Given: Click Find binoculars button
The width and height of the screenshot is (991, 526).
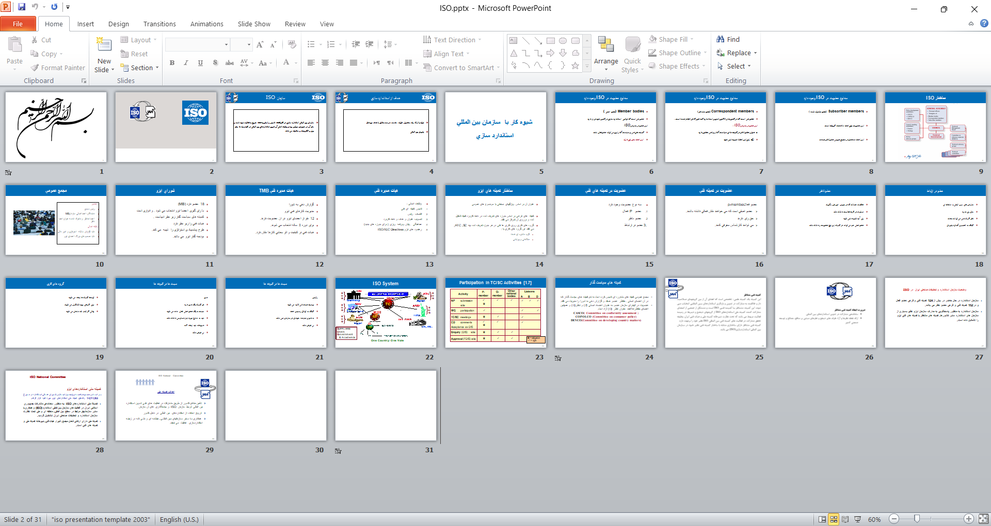Looking at the screenshot, I should click(x=728, y=39).
